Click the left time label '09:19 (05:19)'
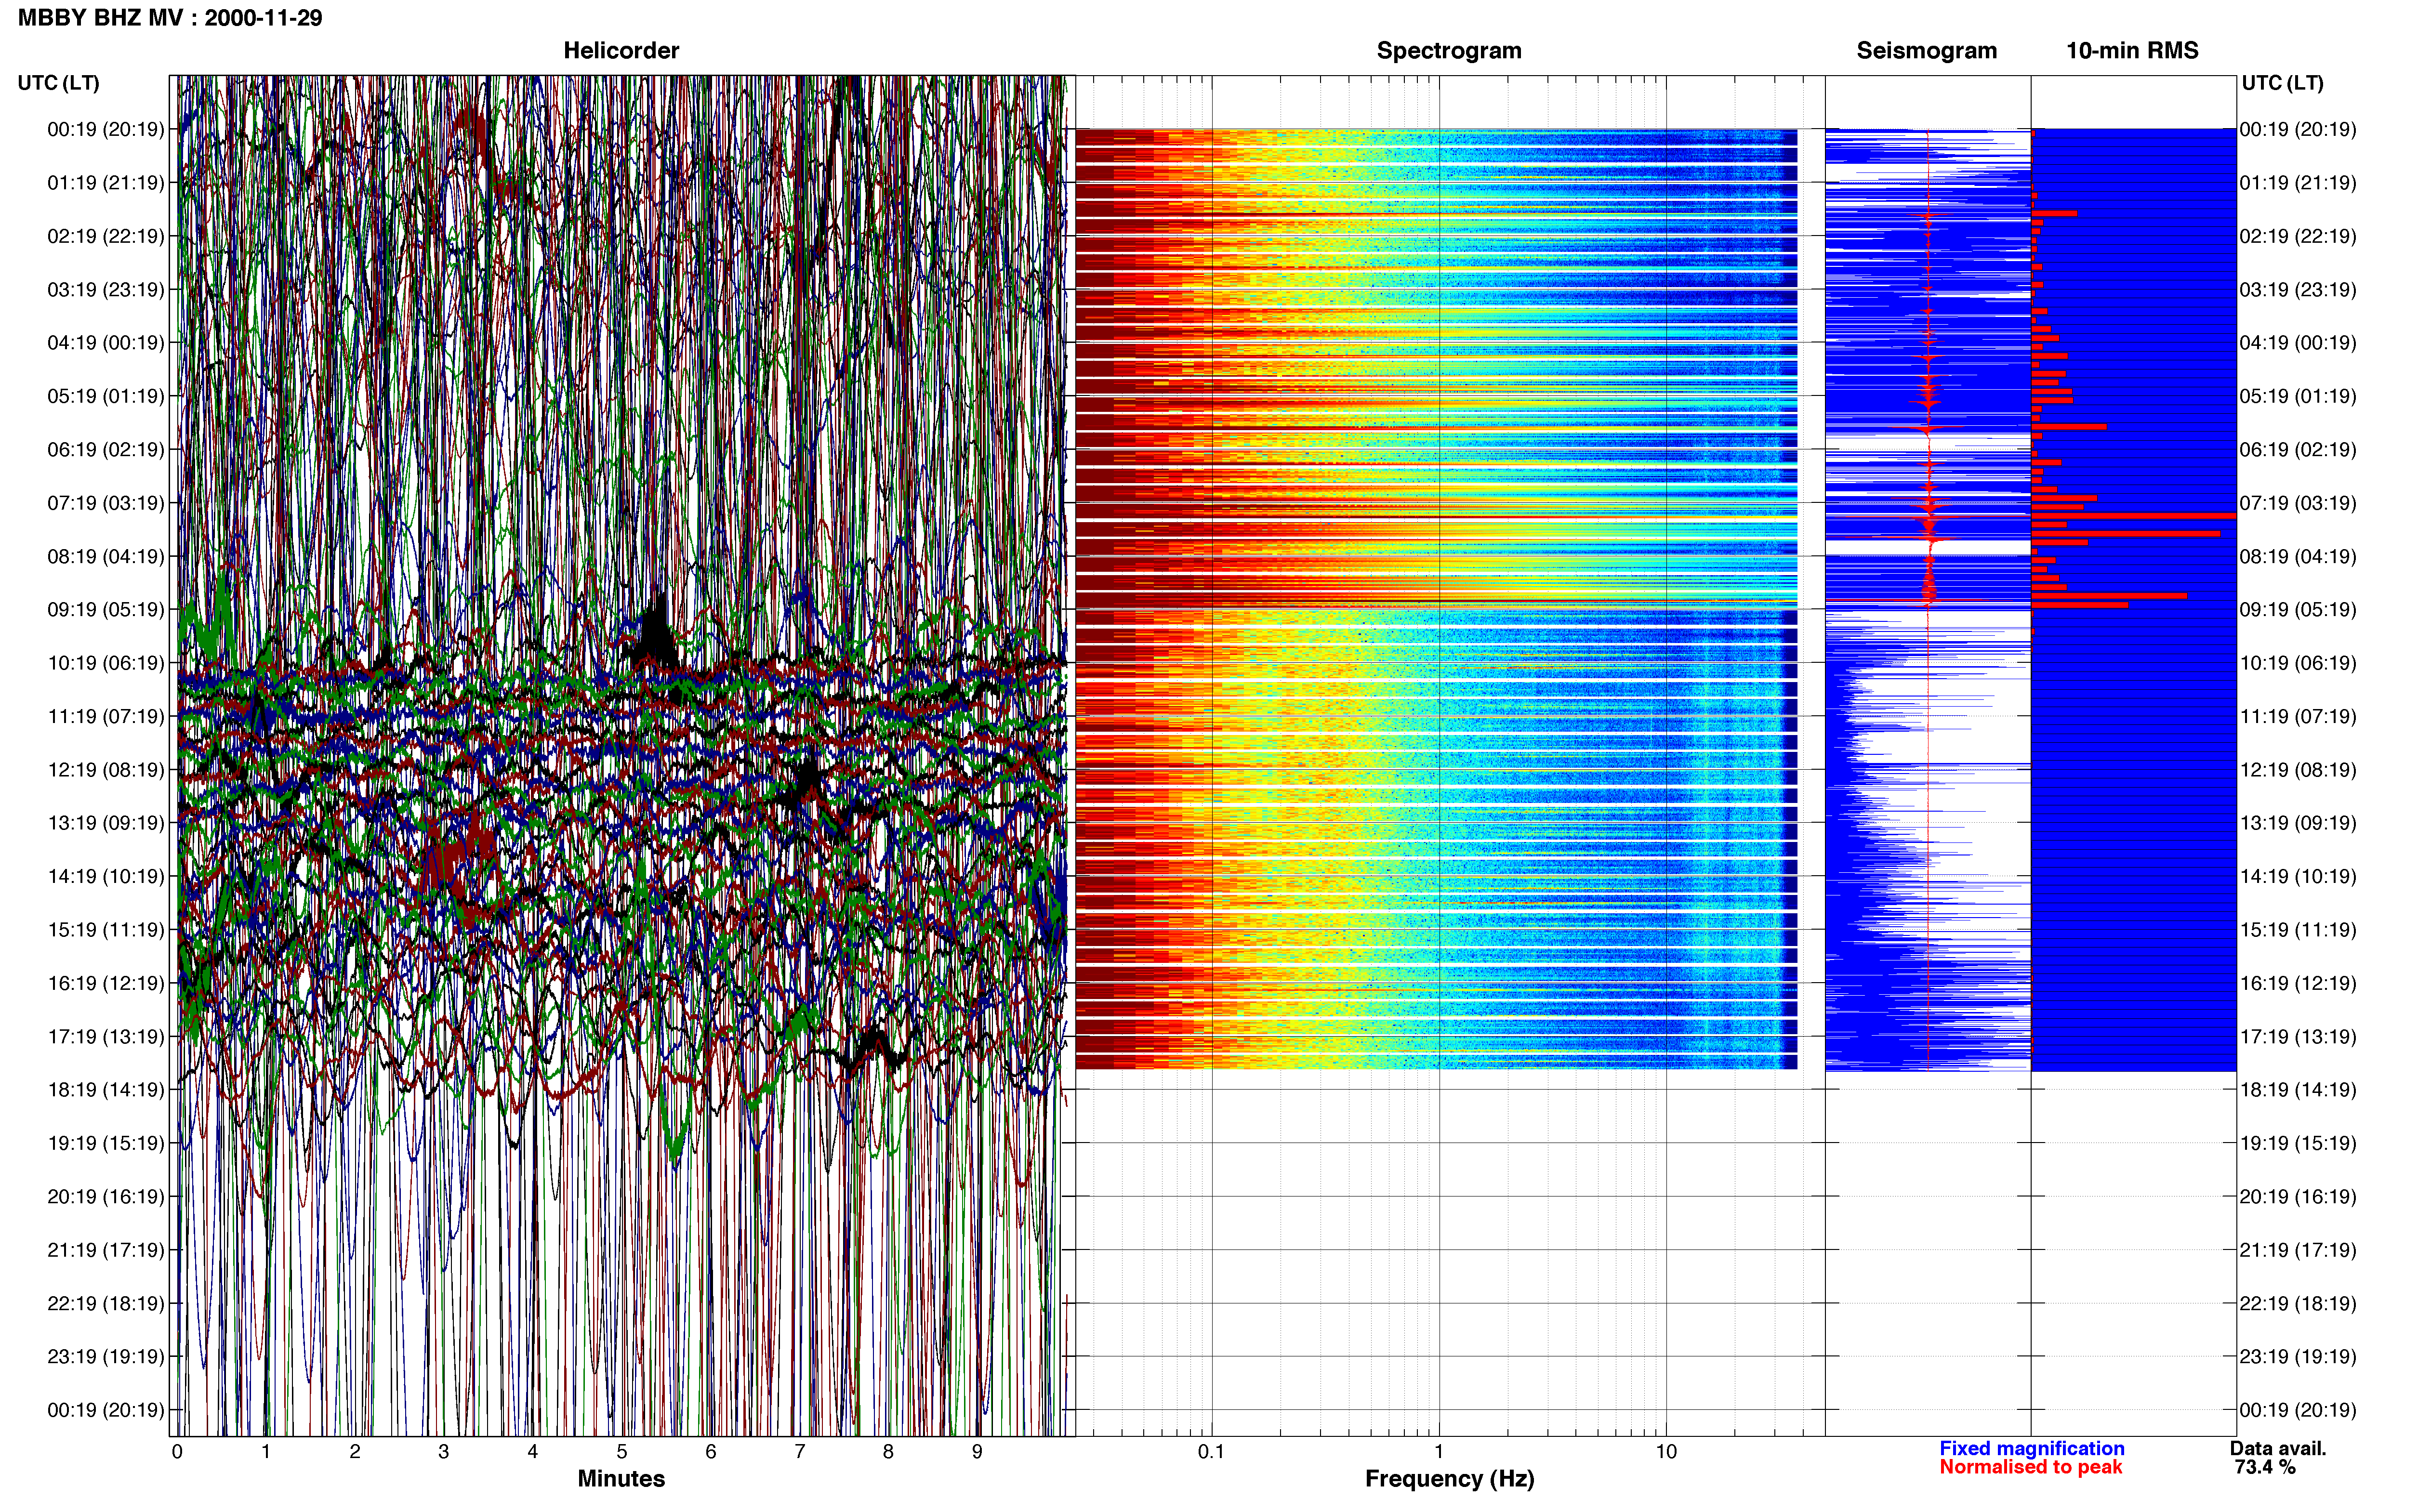Viewport: 2418px width, 1512px height. (106, 610)
